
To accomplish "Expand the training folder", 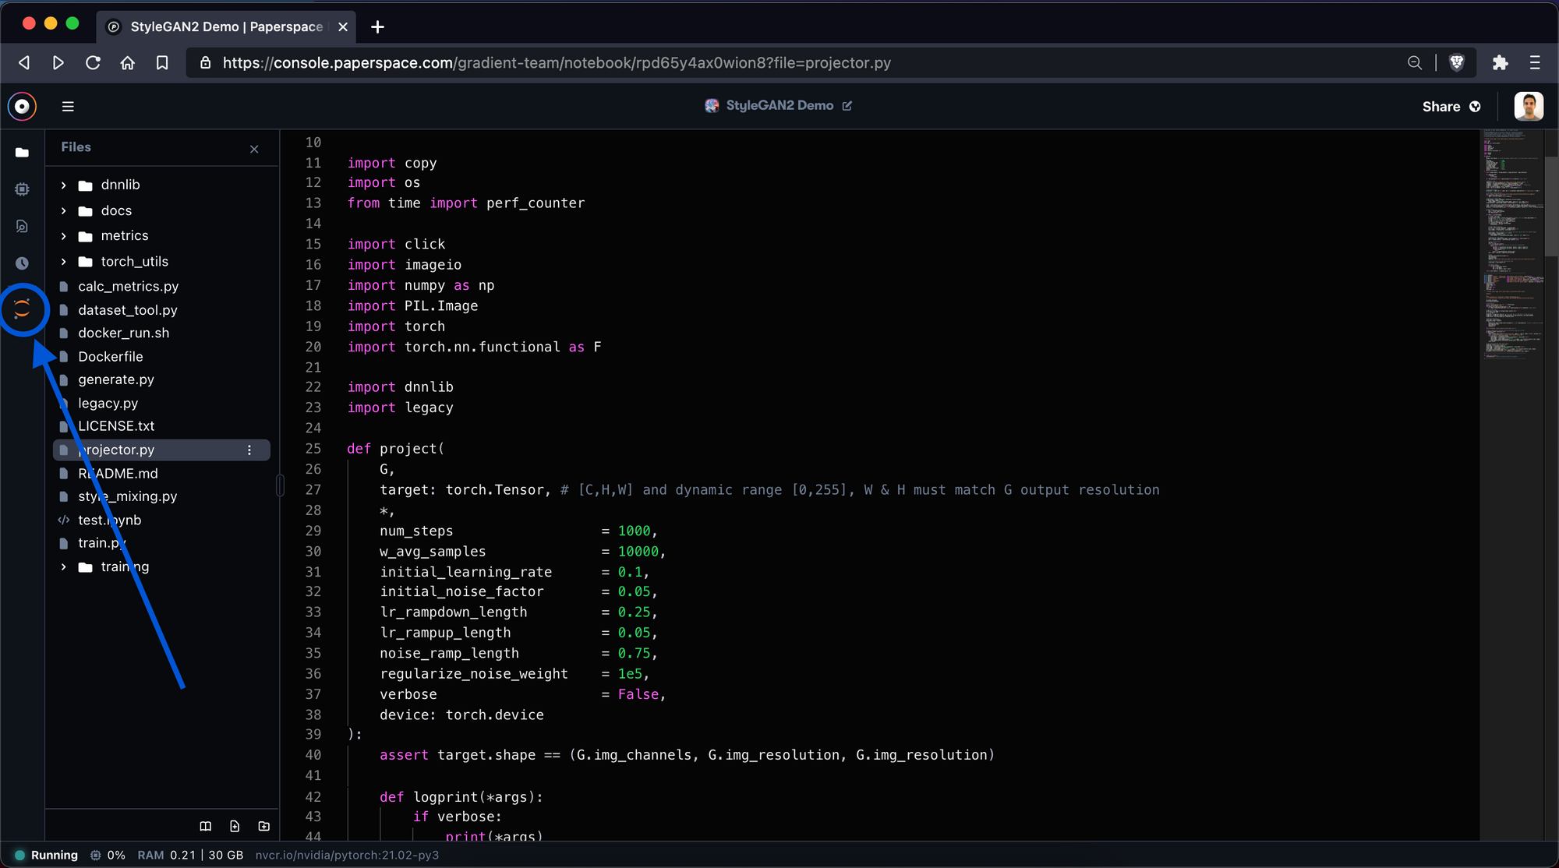I will point(64,567).
